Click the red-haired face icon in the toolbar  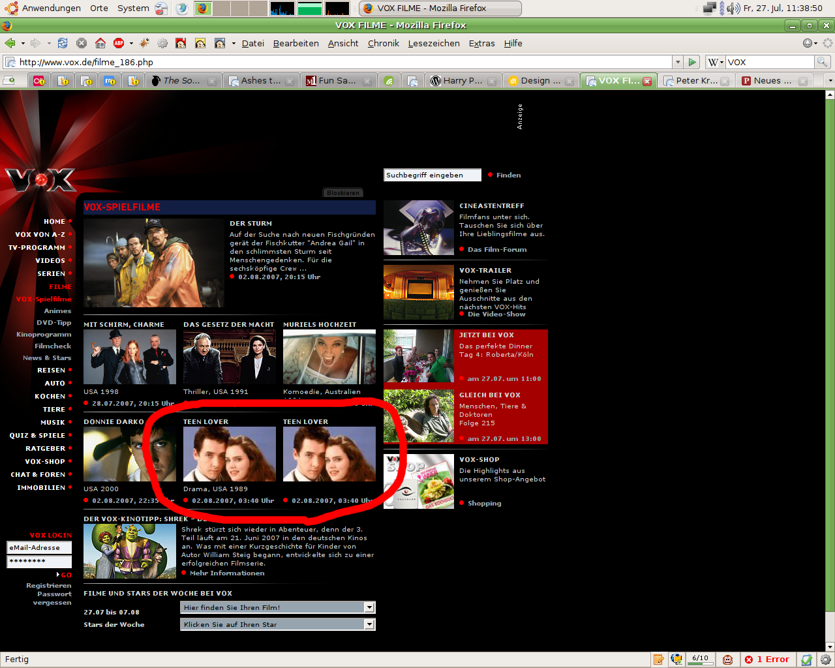pos(181,43)
